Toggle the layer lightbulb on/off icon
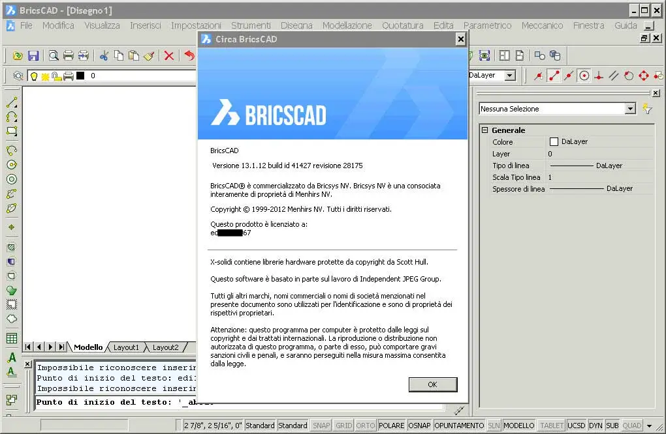 pyautogui.click(x=34, y=76)
